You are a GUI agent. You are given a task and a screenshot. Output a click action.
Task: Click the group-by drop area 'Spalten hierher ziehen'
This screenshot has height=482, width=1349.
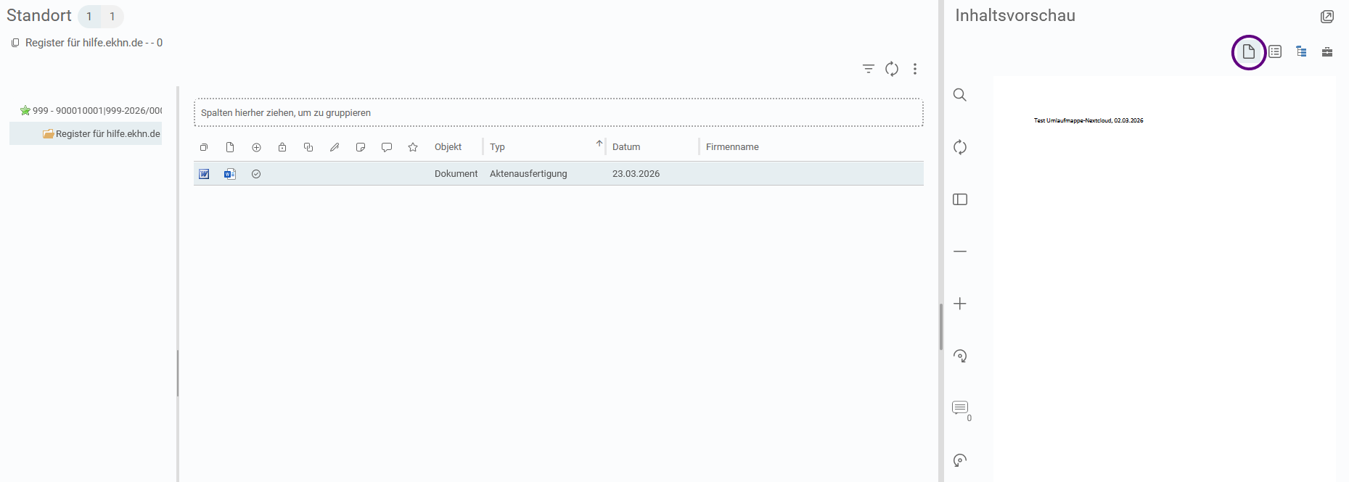pos(559,113)
